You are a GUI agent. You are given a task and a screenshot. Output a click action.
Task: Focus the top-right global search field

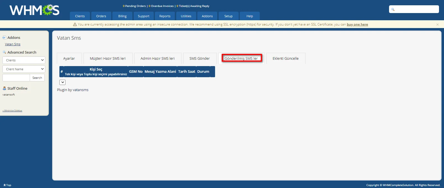pyautogui.click(x=414, y=9)
